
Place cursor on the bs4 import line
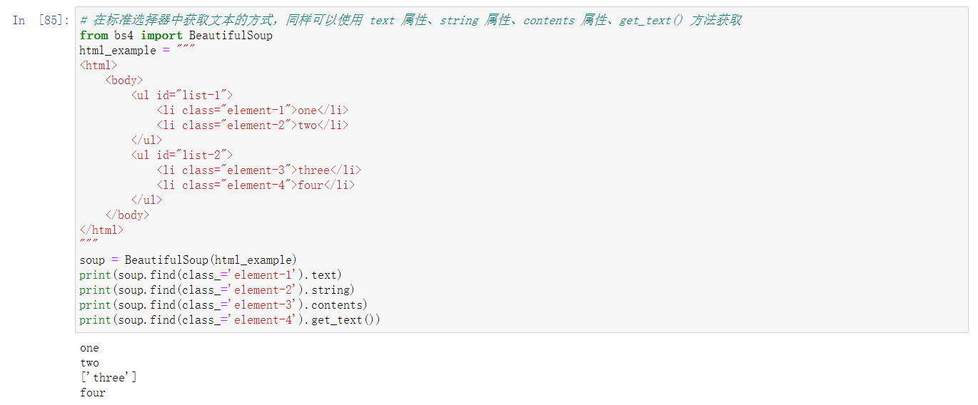(176, 35)
